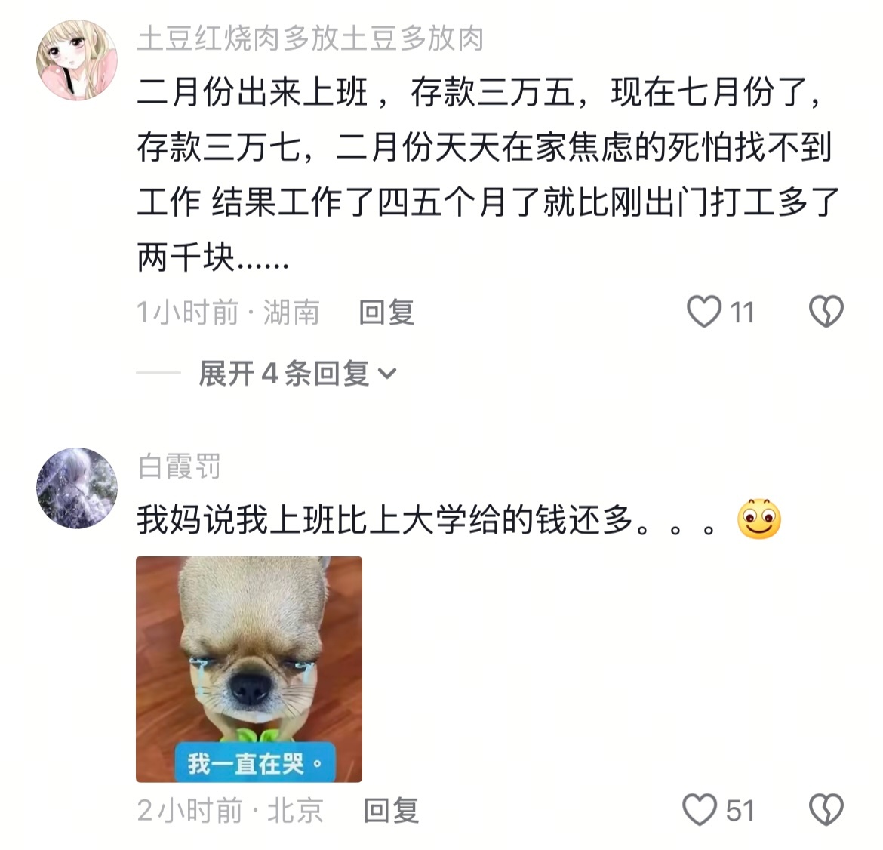Reply to the 2小时前 Beijing comment
Viewport: 883px width, 850px height.
[x=392, y=811]
